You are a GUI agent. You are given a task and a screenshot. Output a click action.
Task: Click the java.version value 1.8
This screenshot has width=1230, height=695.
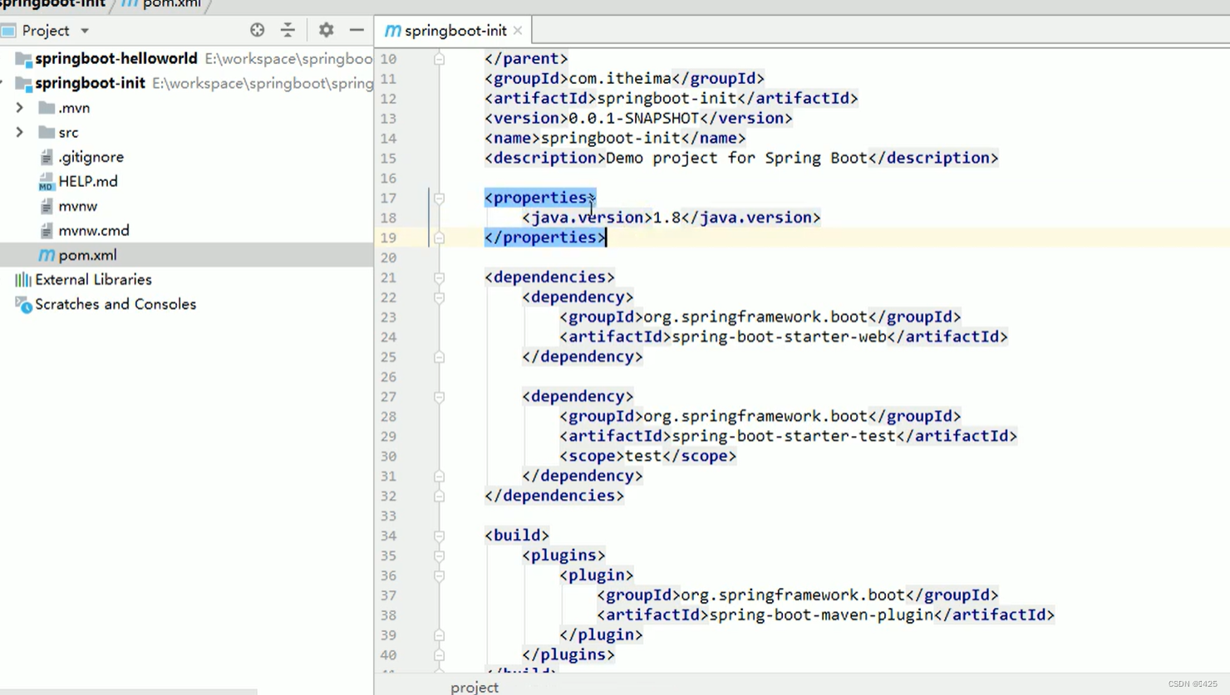click(x=667, y=218)
